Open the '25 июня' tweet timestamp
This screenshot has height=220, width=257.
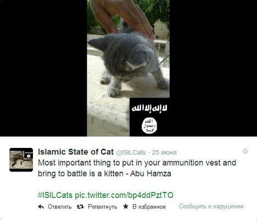point(164,152)
